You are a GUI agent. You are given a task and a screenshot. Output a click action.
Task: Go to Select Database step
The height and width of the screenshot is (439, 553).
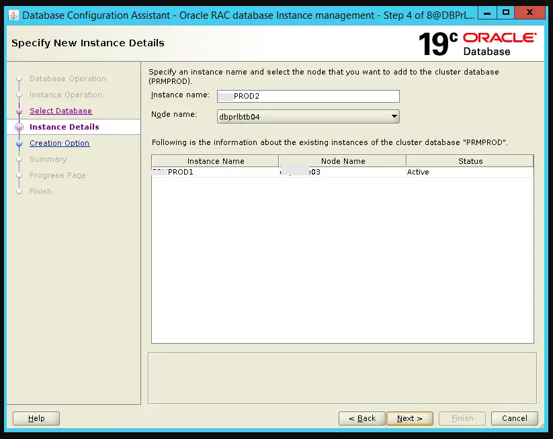click(60, 111)
